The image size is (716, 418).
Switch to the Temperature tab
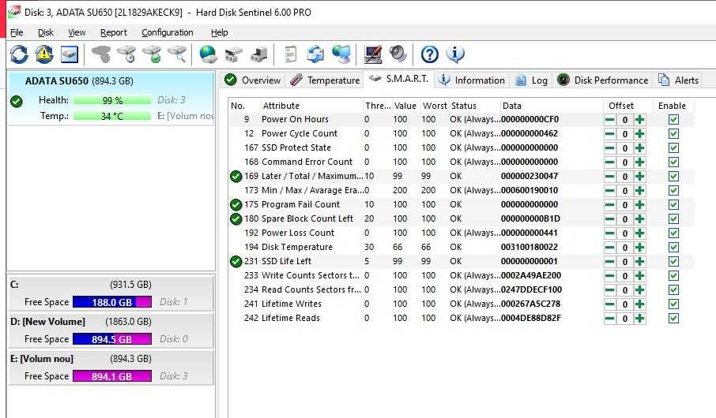point(325,80)
